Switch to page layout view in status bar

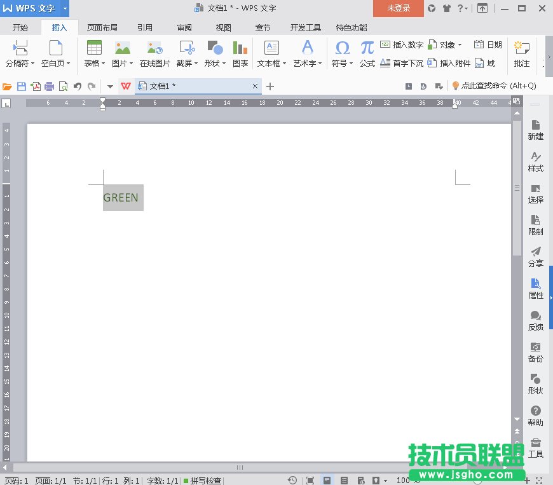point(327,481)
